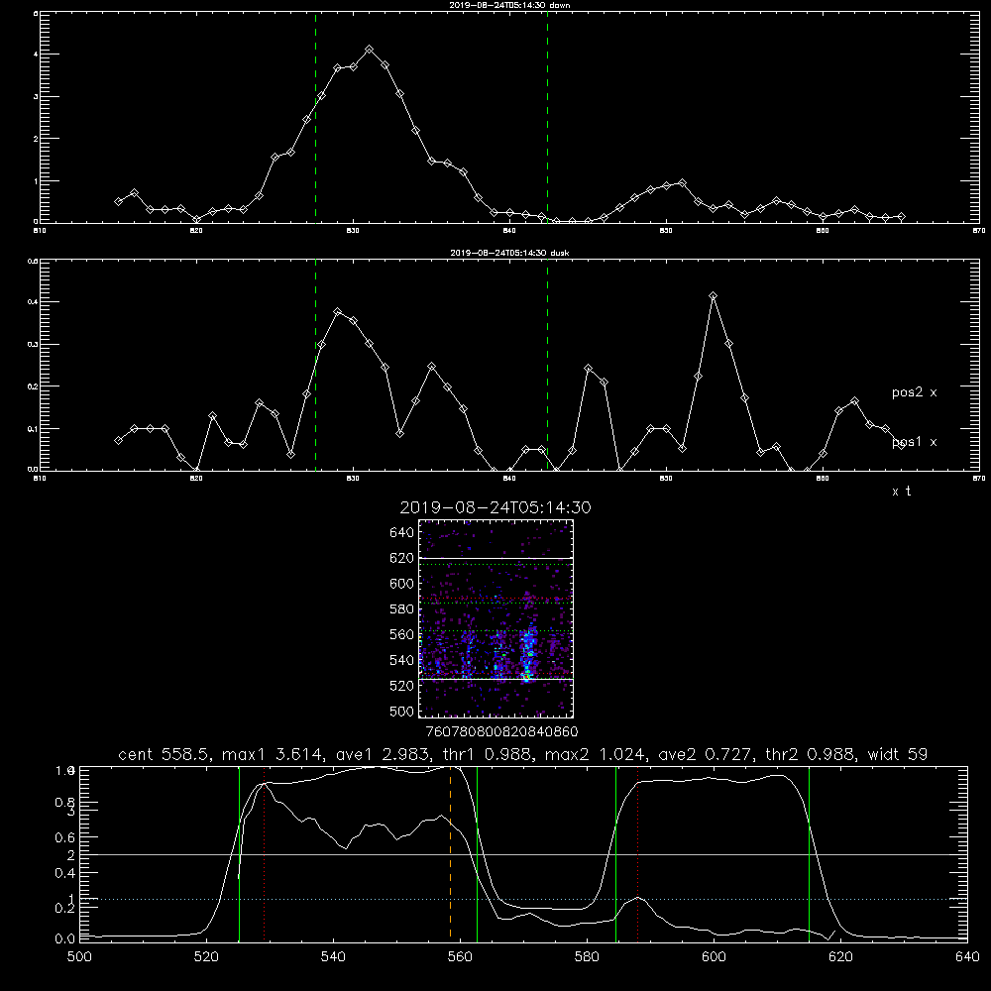Click the left green dashed line in dawn plot
Image resolution: width=991 pixels, height=991 pixels.
pyautogui.click(x=315, y=117)
